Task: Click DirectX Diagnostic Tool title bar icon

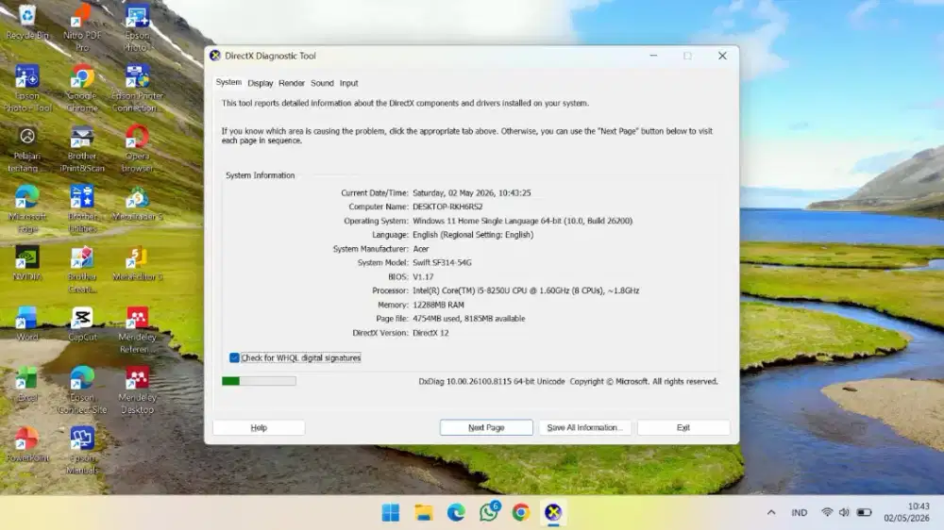Action: [215, 56]
